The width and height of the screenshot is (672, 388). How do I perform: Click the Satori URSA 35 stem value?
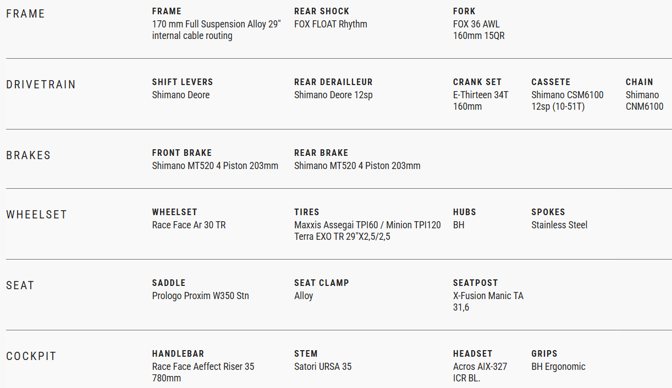click(x=322, y=367)
